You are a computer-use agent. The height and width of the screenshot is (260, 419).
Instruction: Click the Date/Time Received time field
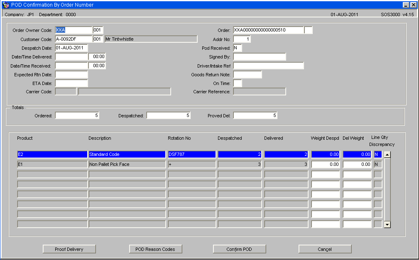pyautogui.click(x=97, y=66)
